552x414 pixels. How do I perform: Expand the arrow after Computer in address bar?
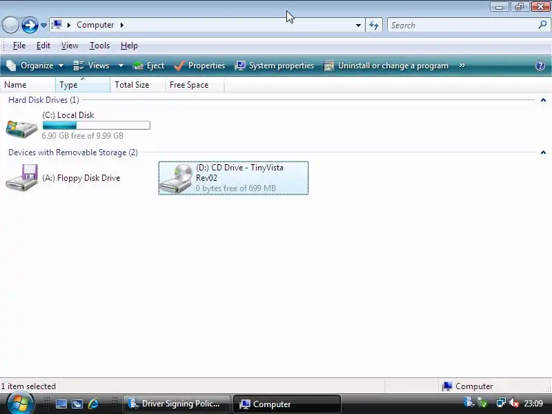122,25
